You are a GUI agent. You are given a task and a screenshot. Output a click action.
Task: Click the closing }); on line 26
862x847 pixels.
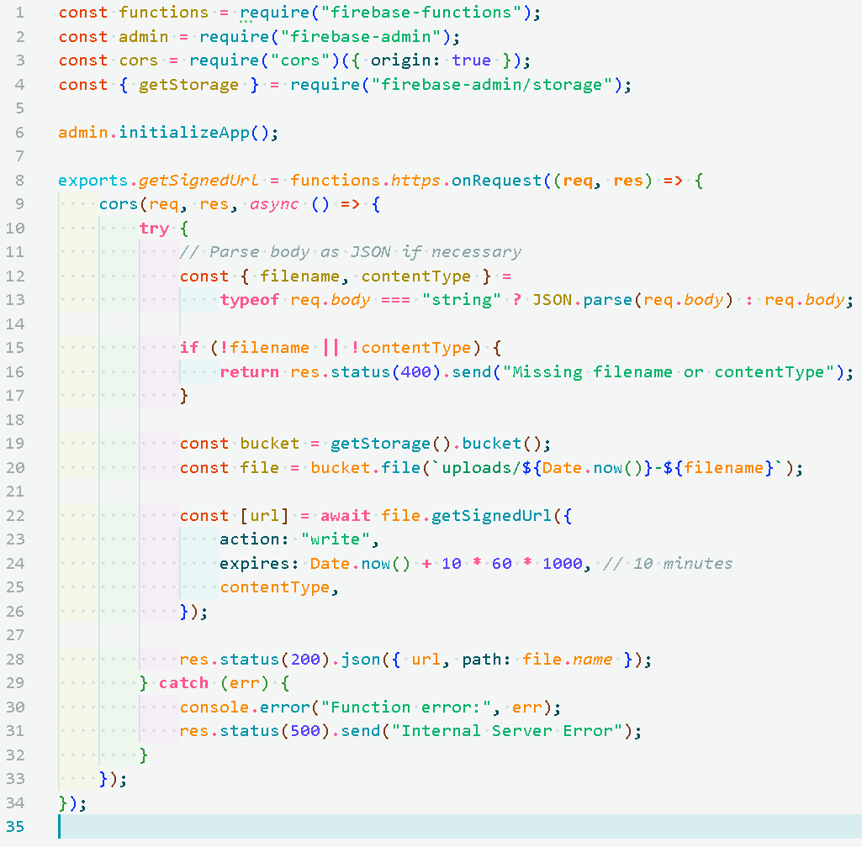pyautogui.click(x=194, y=612)
